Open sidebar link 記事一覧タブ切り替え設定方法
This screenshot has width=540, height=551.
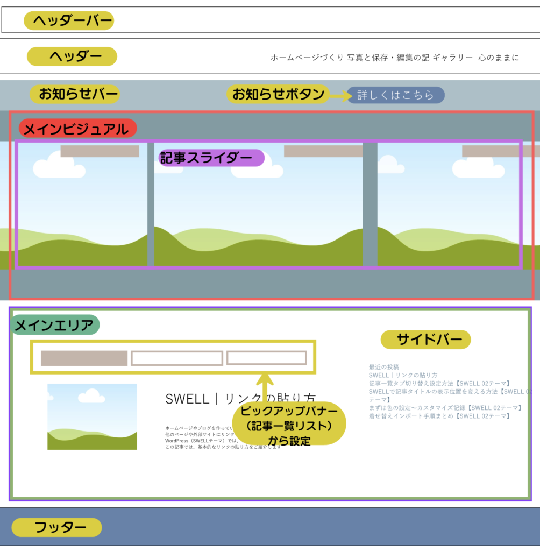(439, 383)
